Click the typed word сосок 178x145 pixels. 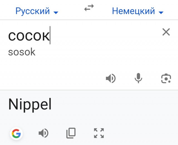(x=28, y=36)
